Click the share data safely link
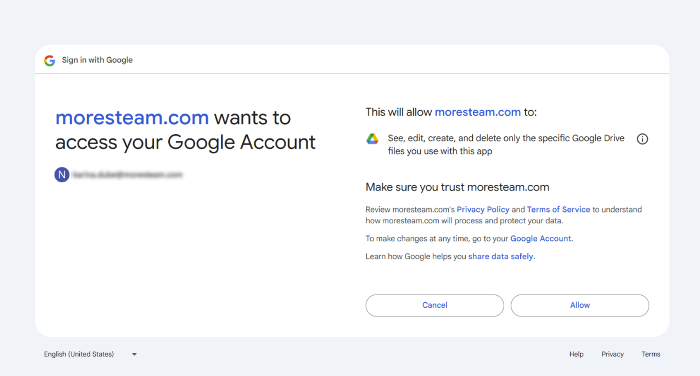Image resolution: width=700 pixels, height=376 pixels. click(501, 256)
